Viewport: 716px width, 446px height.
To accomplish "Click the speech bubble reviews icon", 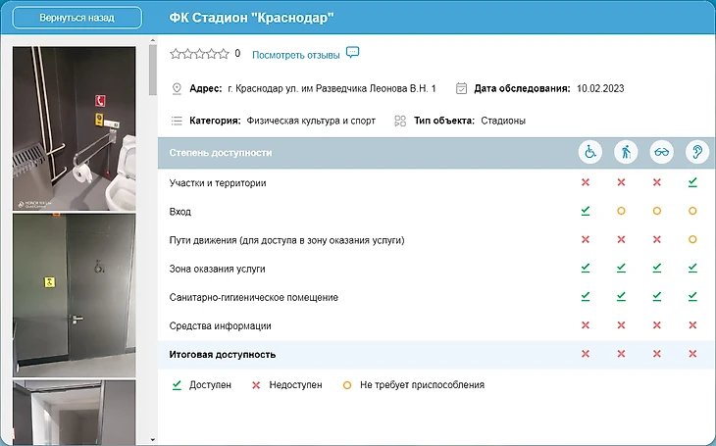I will pos(353,53).
